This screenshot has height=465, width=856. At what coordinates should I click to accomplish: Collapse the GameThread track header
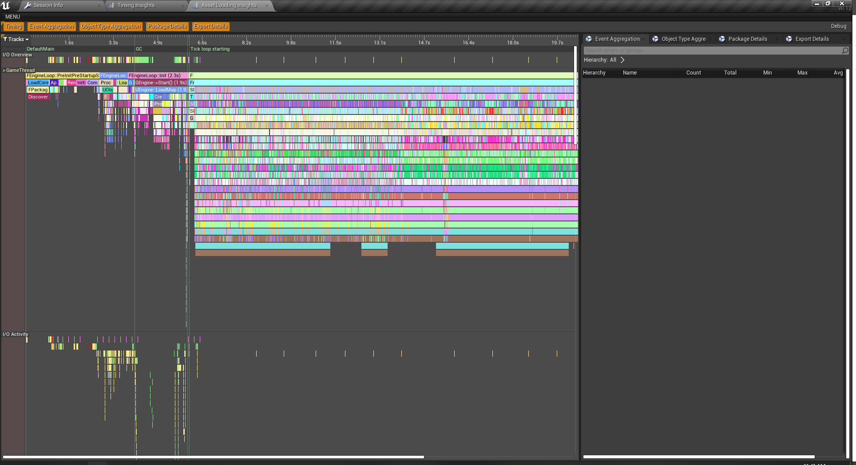click(19, 70)
